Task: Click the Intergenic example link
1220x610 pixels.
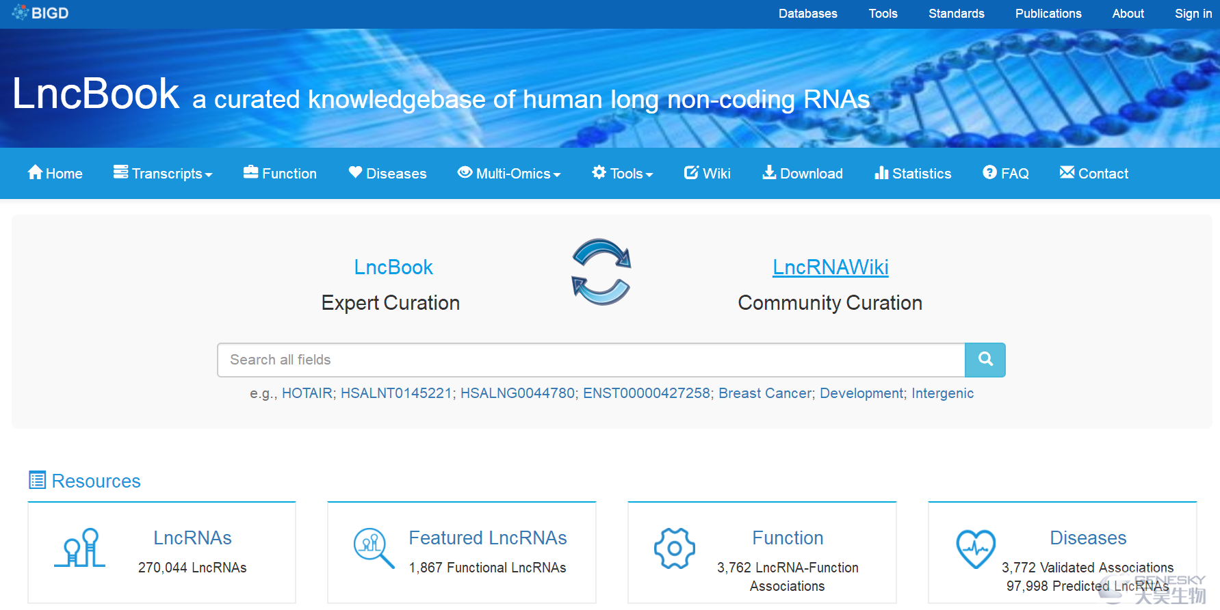Action: coord(942,393)
